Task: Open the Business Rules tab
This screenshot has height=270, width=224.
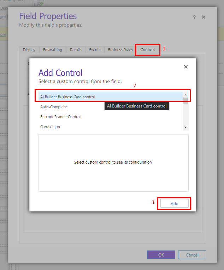Action: [x=120, y=50]
